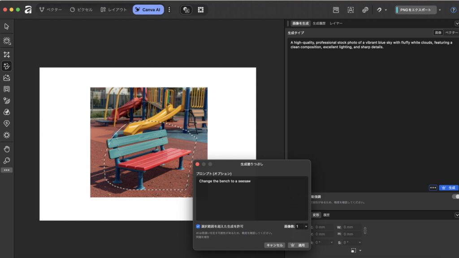The width and height of the screenshot is (459, 258).
Task: Click the blue 生成 generate button
Action: point(448,188)
